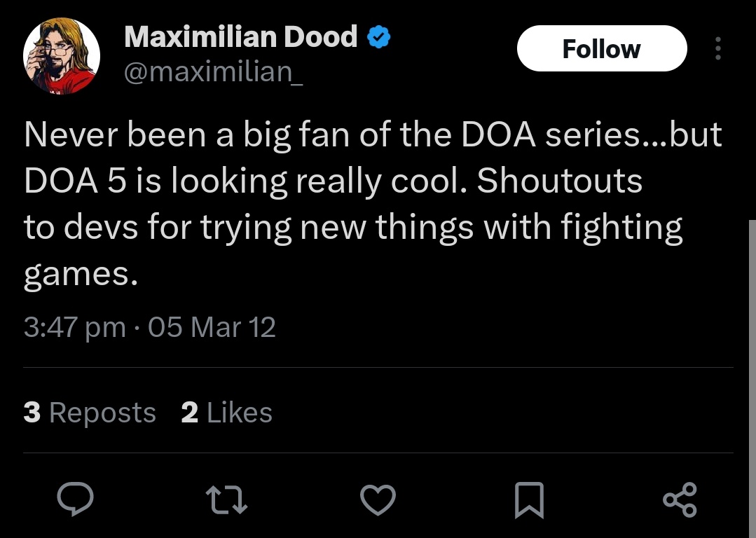Bookmark this tweet

(x=529, y=500)
